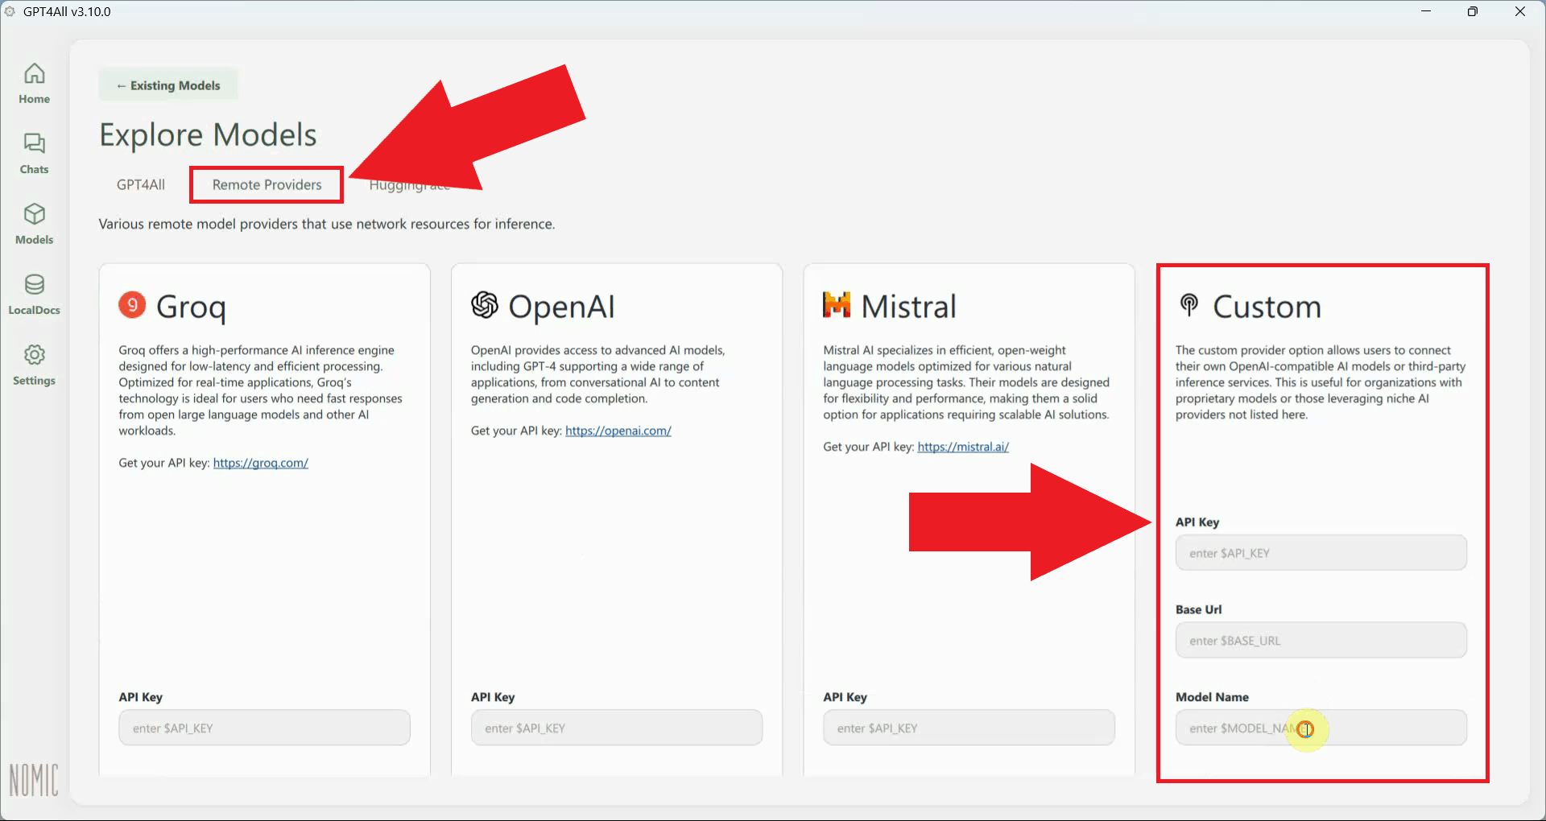Click the Groq provider logo

pos(131,305)
